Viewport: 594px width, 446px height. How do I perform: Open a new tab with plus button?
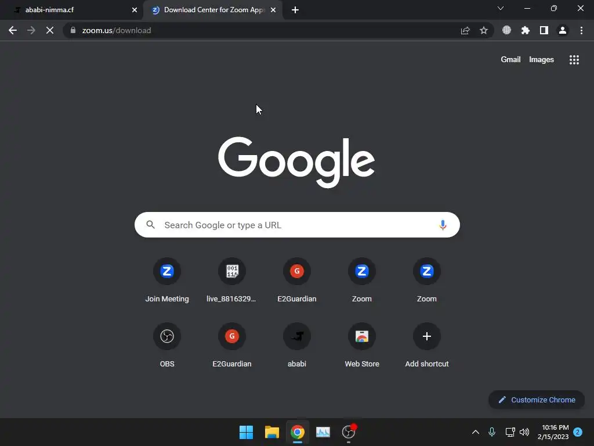click(295, 10)
